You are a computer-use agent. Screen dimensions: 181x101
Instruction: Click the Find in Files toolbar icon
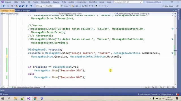pyautogui.click(x=73, y=6)
